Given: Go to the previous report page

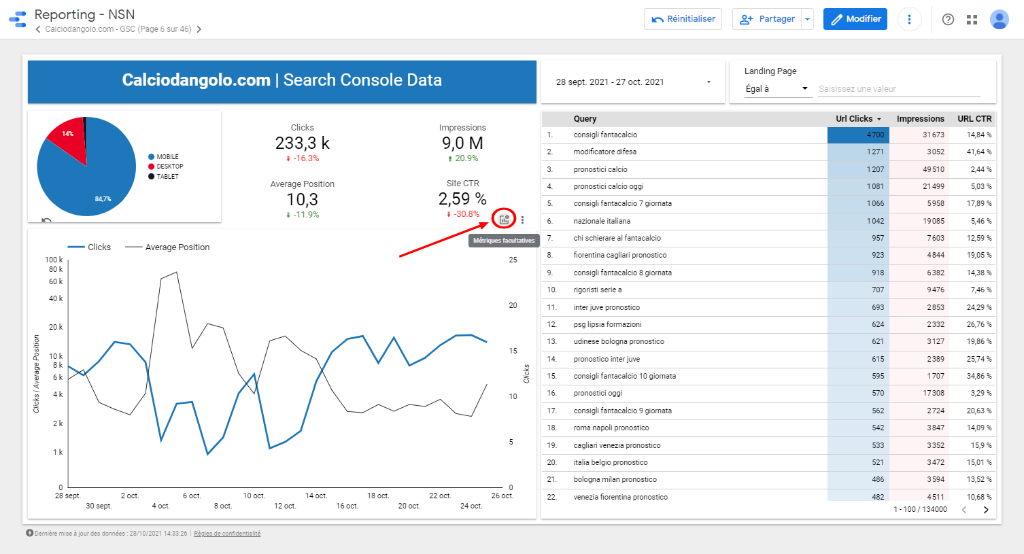Looking at the screenshot, I should point(38,29).
